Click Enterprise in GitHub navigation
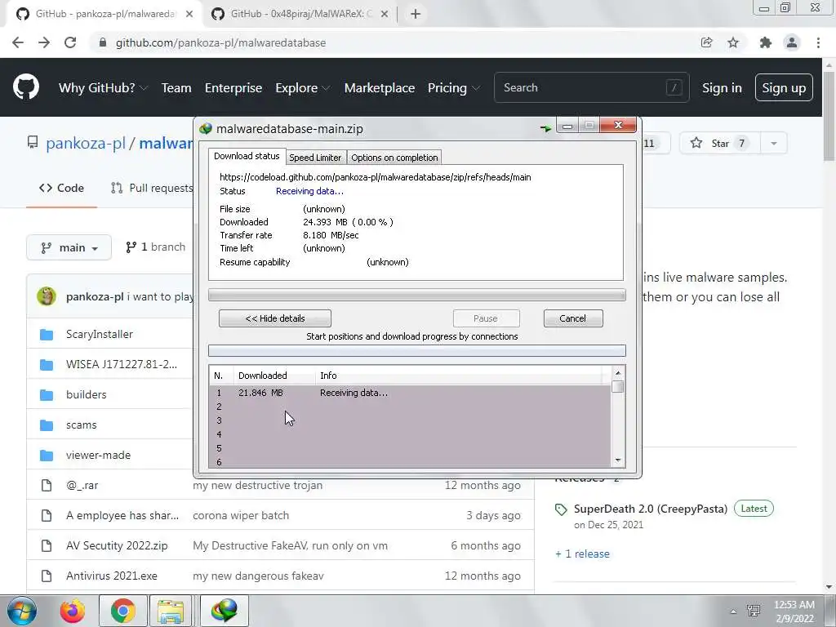The width and height of the screenshot is (836, 627). point(233,87)
